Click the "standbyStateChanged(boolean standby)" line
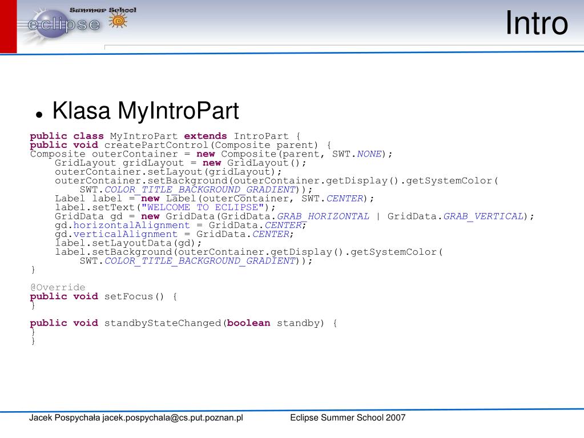Viewport: 584px width, 438px height. click(184, 323)
